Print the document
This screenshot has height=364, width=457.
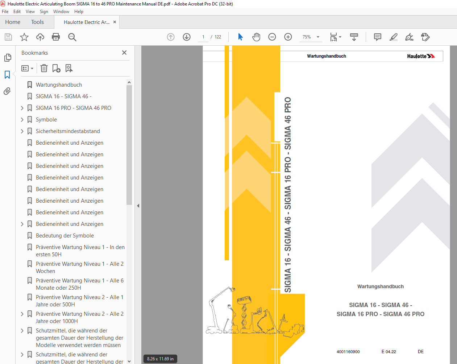pyautogui.click(x=56, y=37)
